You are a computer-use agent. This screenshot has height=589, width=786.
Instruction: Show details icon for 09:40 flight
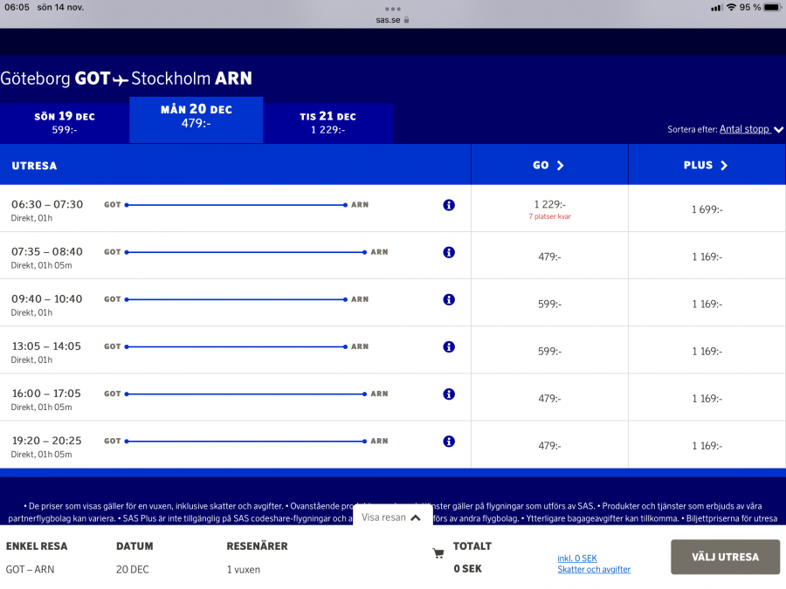tap(449, 299)
